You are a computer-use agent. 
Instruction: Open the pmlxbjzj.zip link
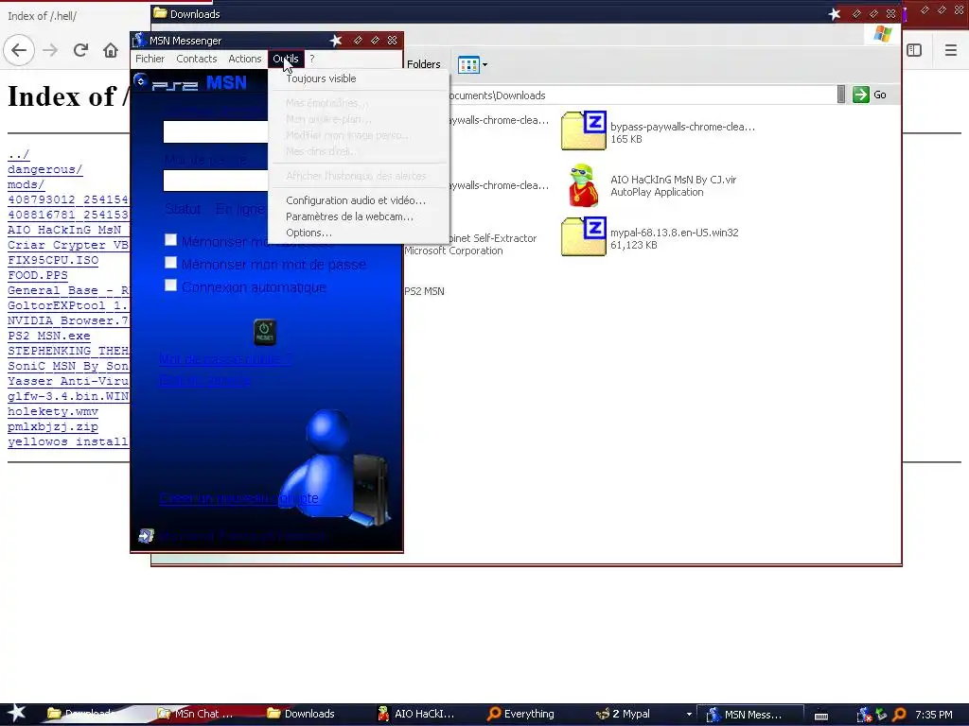coord(53,426)
